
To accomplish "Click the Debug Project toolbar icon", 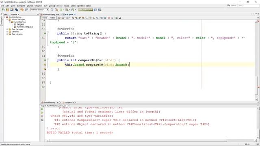I will pyautogui.click(x=67, y=10).
